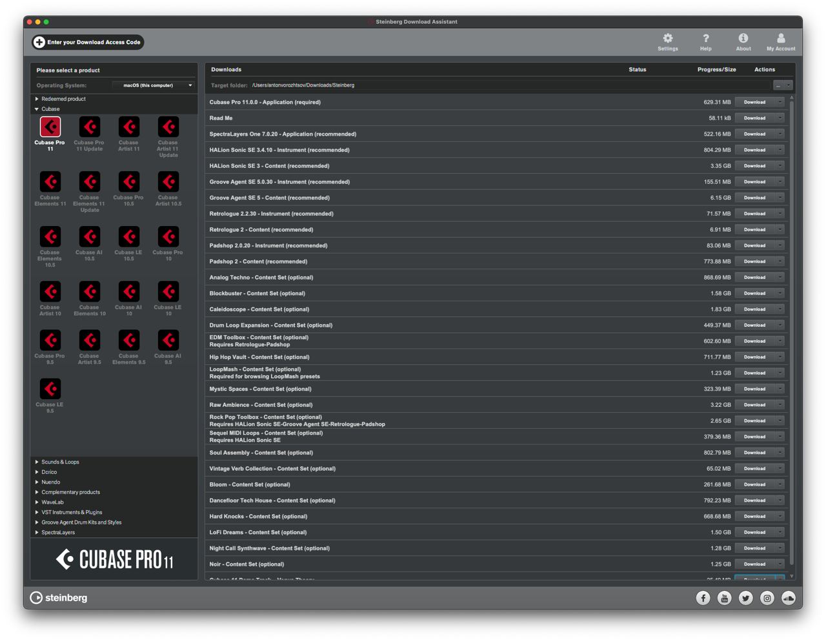Open Steinberg Facebook page icon
Screen dimensions: 826x640
(703, 598)
